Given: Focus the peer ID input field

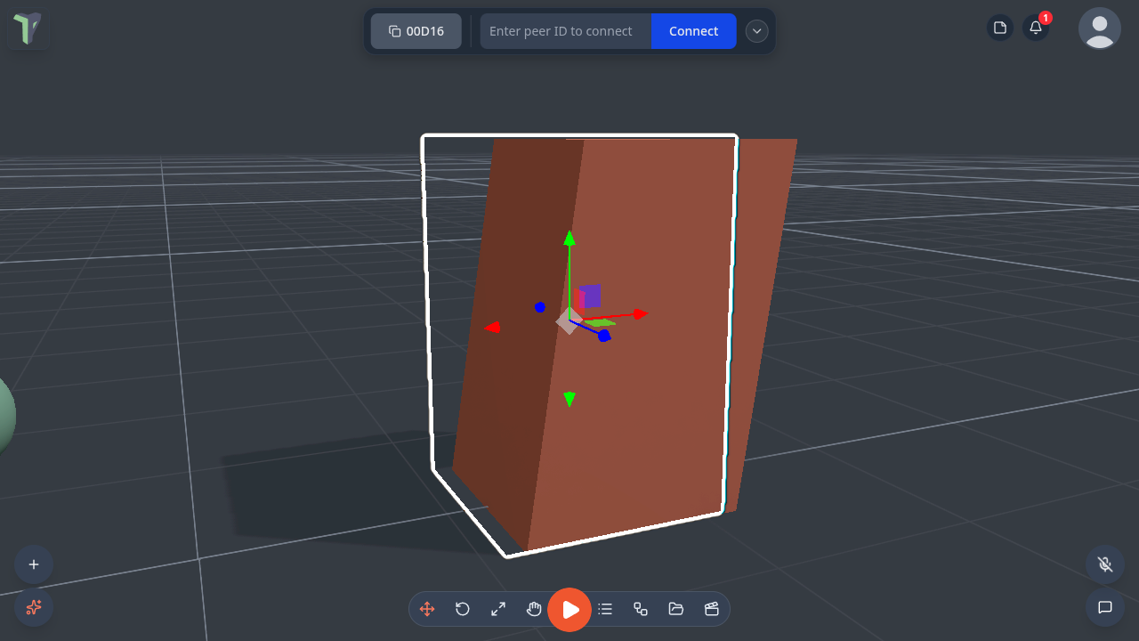Looking at the screenshot, I should [566, 31].
